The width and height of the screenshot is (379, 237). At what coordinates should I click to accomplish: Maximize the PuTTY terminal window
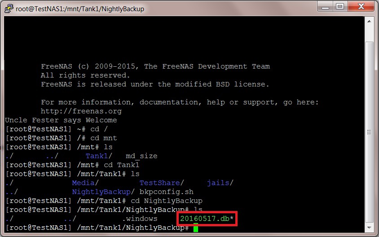point(340,7)
